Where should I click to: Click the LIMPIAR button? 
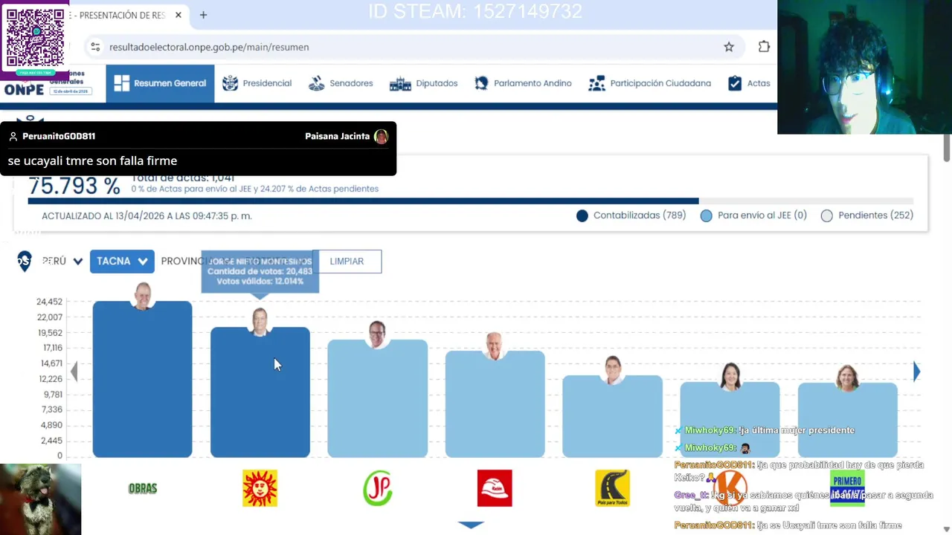(347, 261)
